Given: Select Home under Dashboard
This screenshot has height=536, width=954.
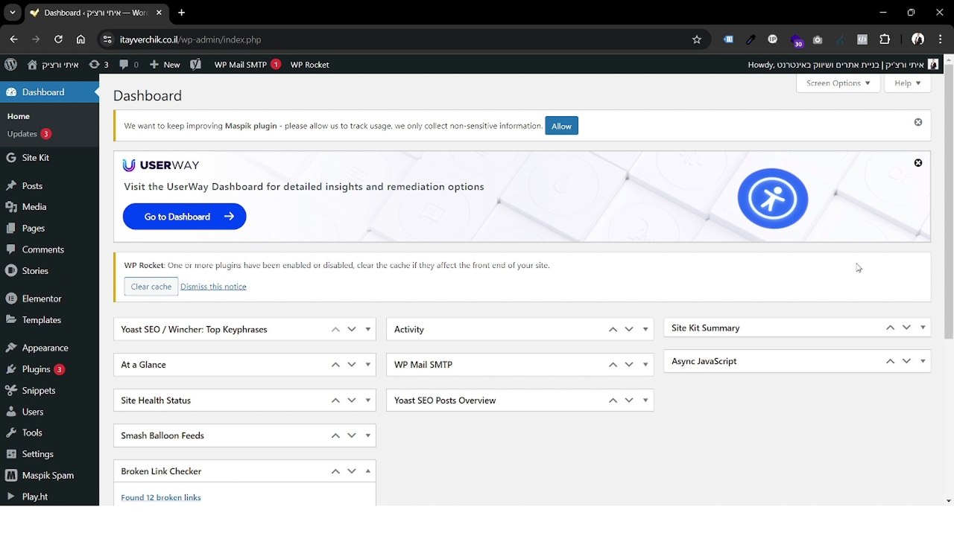Looking at the screenshot, I should 19,116.
